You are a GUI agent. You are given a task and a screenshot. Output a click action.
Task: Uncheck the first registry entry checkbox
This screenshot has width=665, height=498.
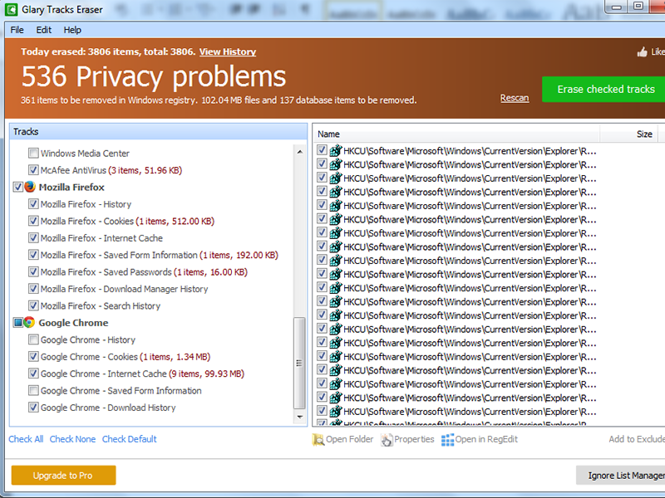(x=322, y=150)
